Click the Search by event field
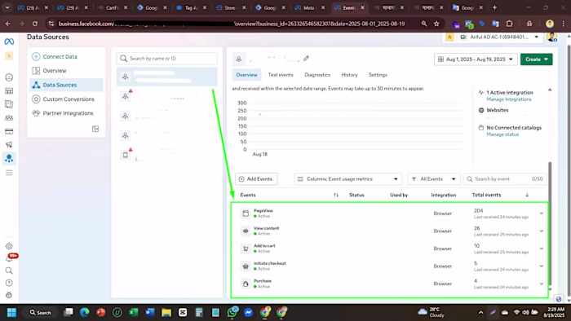Image resolution: width=571 pixels, height=321 pixels. click(x=505, y=179)
